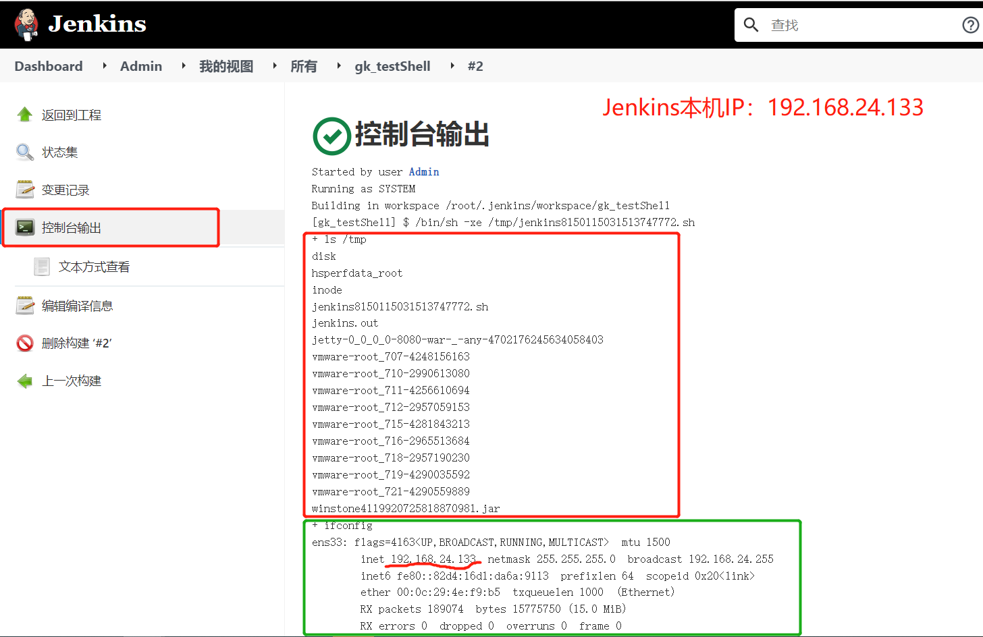Click the Jenkins title text in header
The width and height of the screenshot is (983, 637).
pos(97,24)
